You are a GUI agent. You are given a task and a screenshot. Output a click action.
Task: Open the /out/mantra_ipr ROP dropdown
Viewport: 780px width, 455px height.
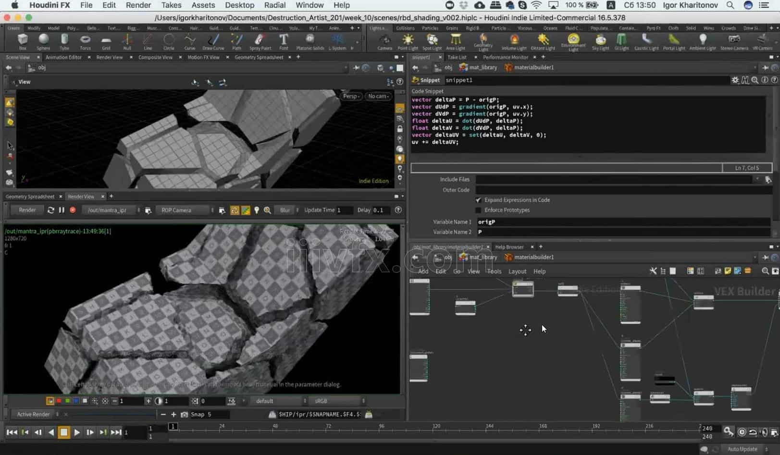click(111, 210)
